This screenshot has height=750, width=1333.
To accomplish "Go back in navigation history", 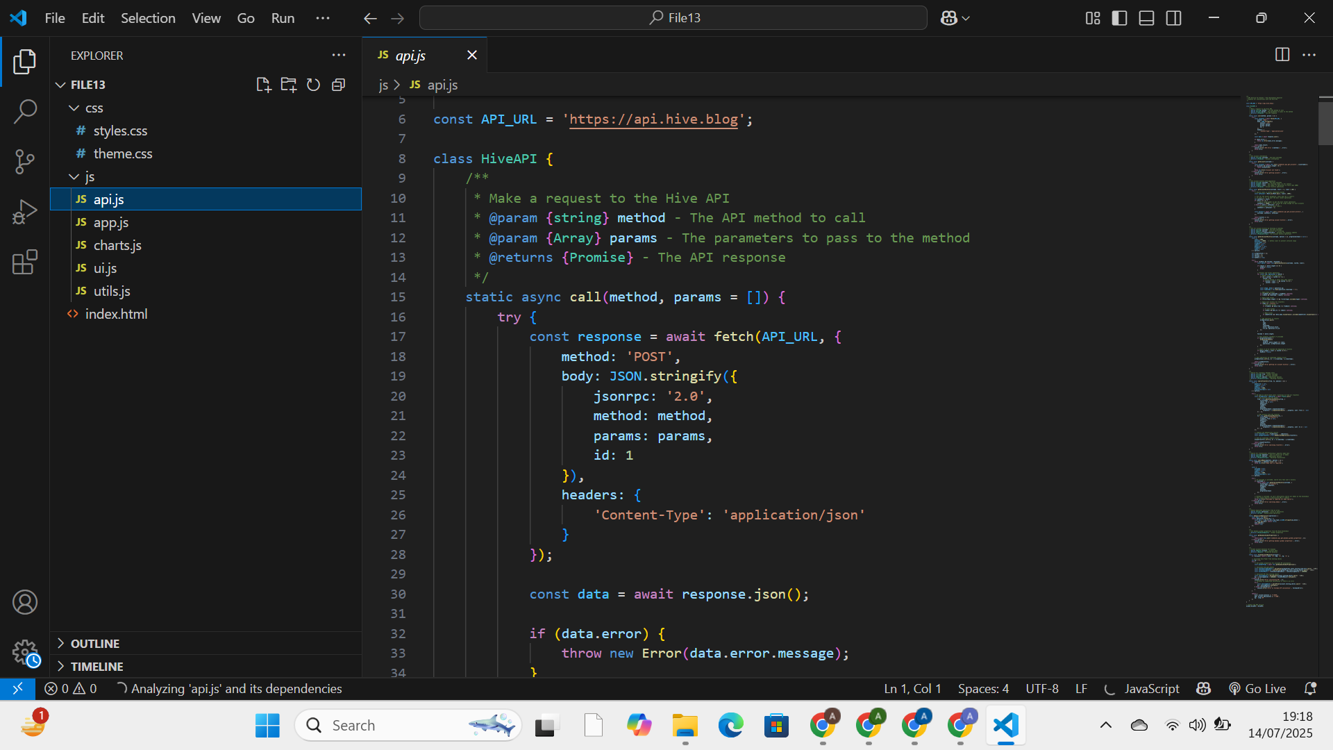I will click(x=370, y=18).
